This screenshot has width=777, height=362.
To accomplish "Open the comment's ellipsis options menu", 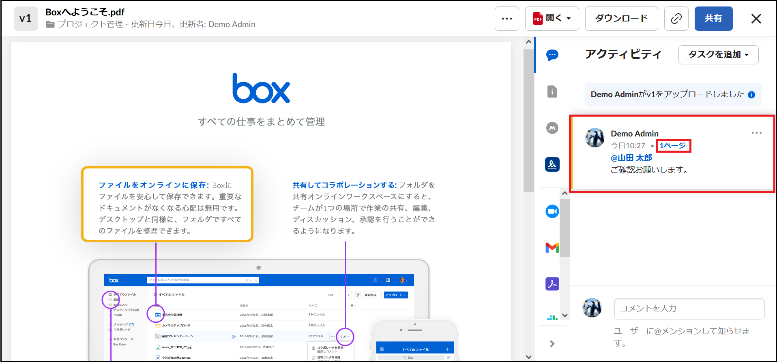I will (756, 133).
